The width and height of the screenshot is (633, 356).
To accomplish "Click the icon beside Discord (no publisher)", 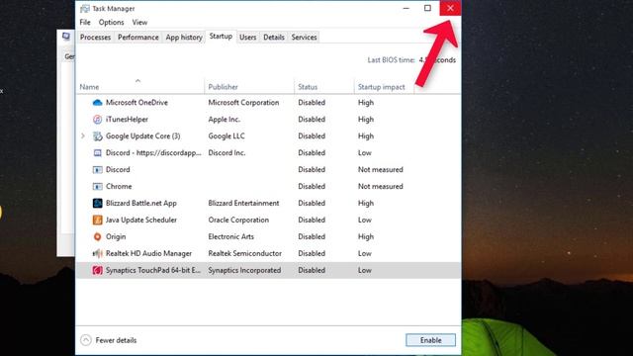I will tap(97, 169).
